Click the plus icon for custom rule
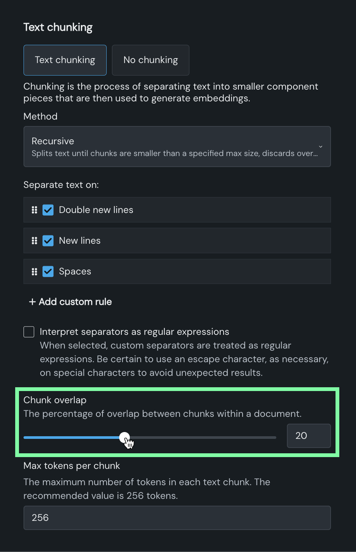Screen dimensions: 356x552 [32, 302]
